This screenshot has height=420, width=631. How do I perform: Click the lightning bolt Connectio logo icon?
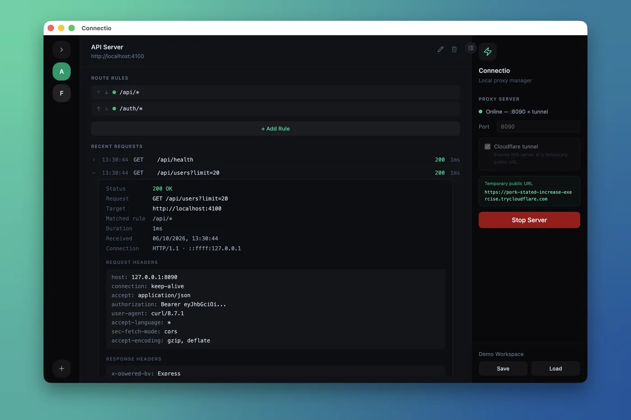[488, 52]
